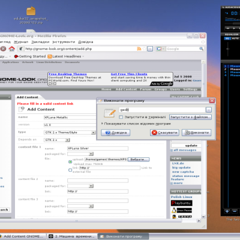Open the Polish Linux group link

click(181, 197)
